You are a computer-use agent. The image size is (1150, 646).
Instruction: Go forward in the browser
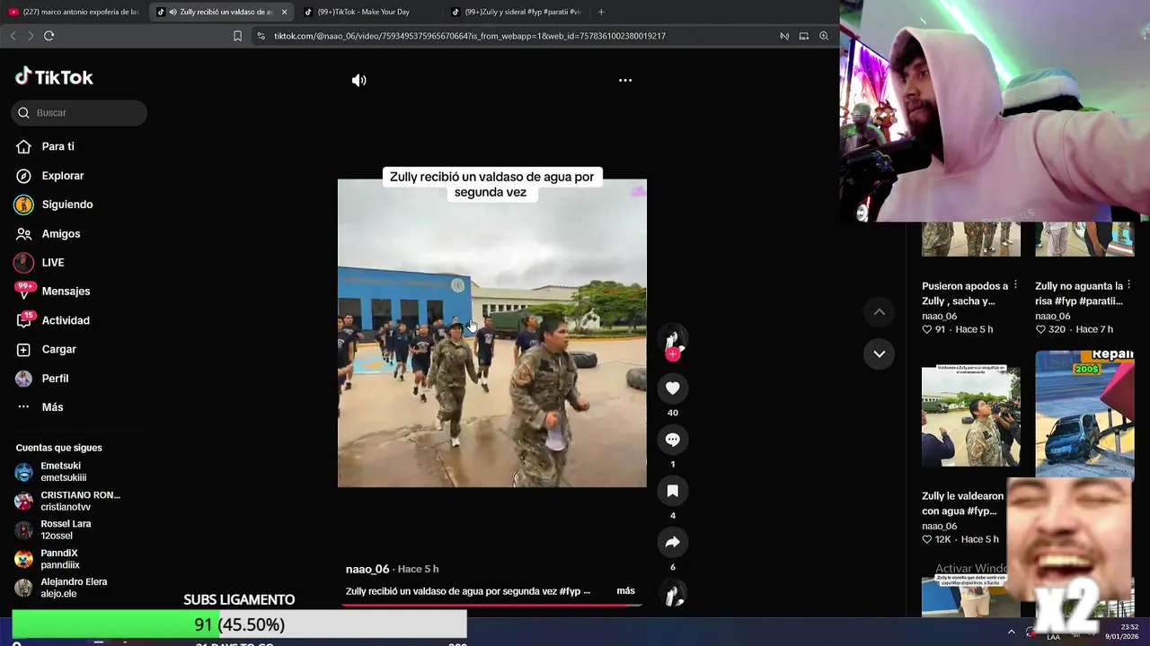tap(31, 36)
